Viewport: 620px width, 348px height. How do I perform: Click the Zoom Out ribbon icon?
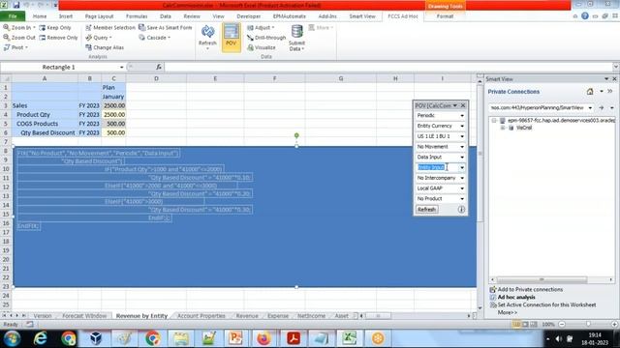coord(7,38)
